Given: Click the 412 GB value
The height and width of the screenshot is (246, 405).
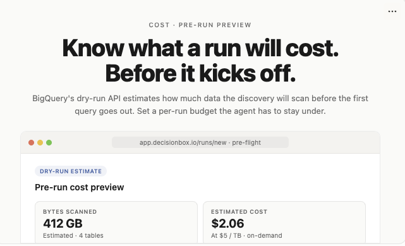Looking at the screenshot, I should tap(63, 223).
